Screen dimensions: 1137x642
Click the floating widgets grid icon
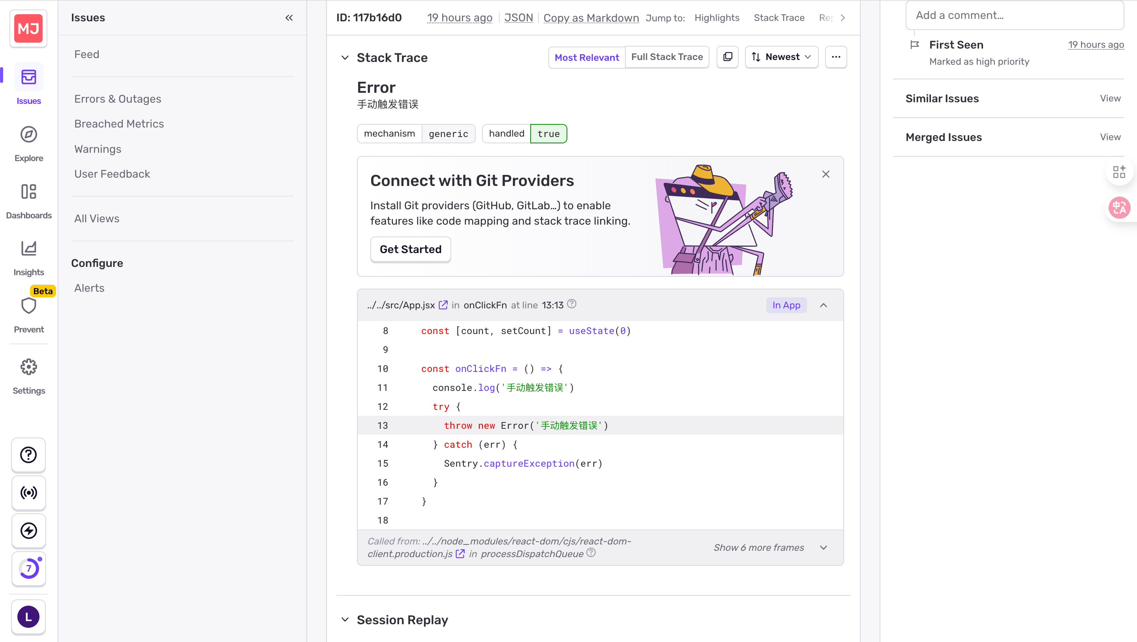(x=1119, y=172)
